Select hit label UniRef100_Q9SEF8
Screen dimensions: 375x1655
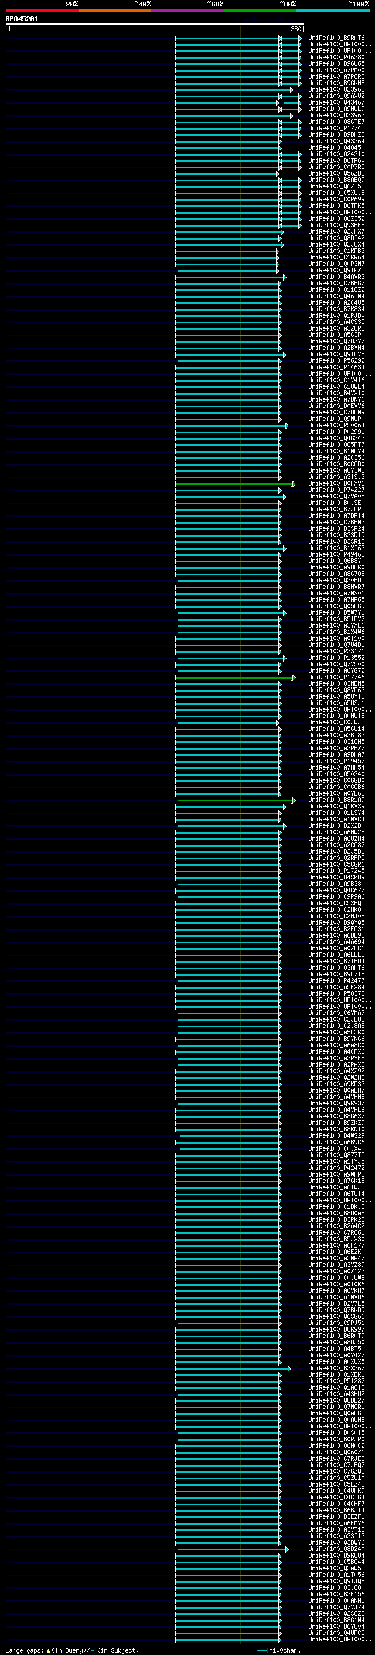coord(336,225)
